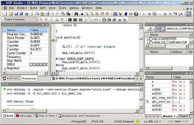This screenshot has width=194, height=125.
Task: Click the AUTO icon on trace toolbar
Action: [x=96, y=20]
